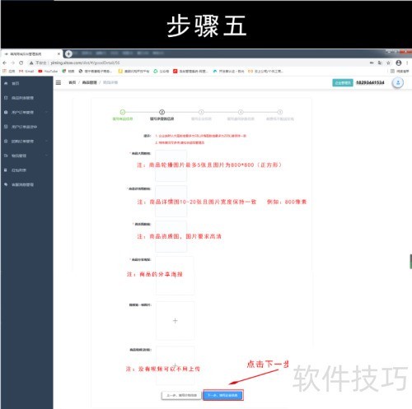This screenshot has width=412, height=409.
Task: Open Chrome profile account icon
Action: click(399, 63)
